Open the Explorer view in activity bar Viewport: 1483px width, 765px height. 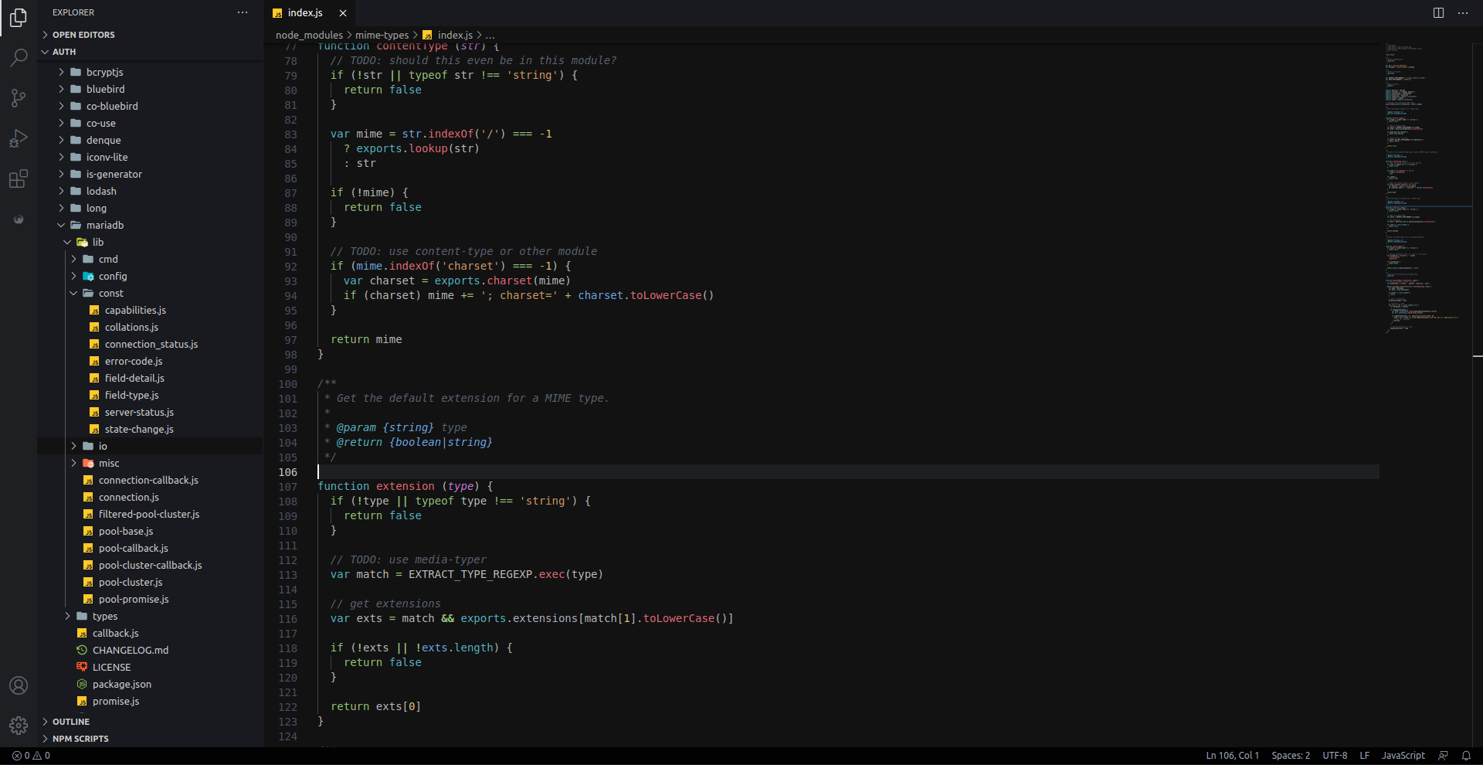pyautogui.click(x=19, y=17)
